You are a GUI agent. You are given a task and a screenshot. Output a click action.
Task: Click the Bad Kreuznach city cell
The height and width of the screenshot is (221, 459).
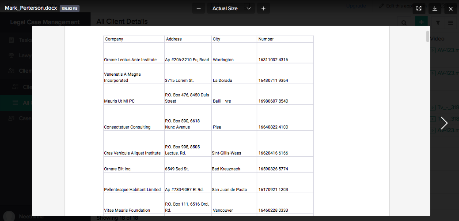point(234,165)
